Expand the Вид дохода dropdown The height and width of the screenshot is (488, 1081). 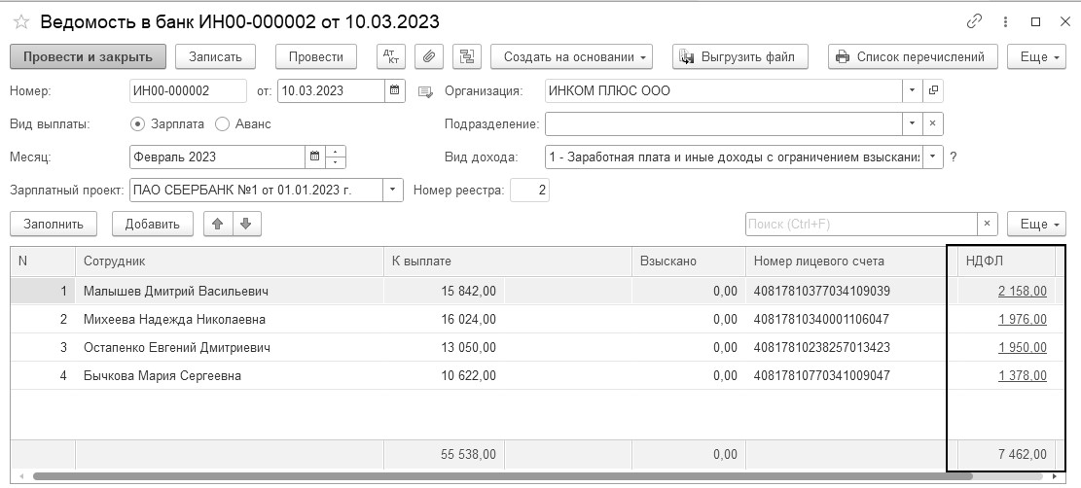(933, 157)
